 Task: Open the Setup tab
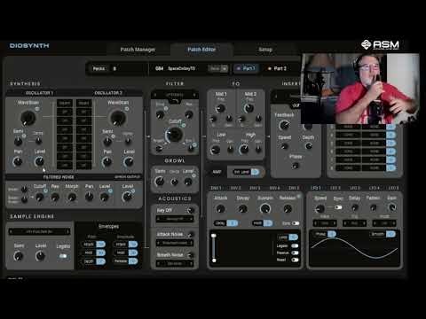click(265, 50)
